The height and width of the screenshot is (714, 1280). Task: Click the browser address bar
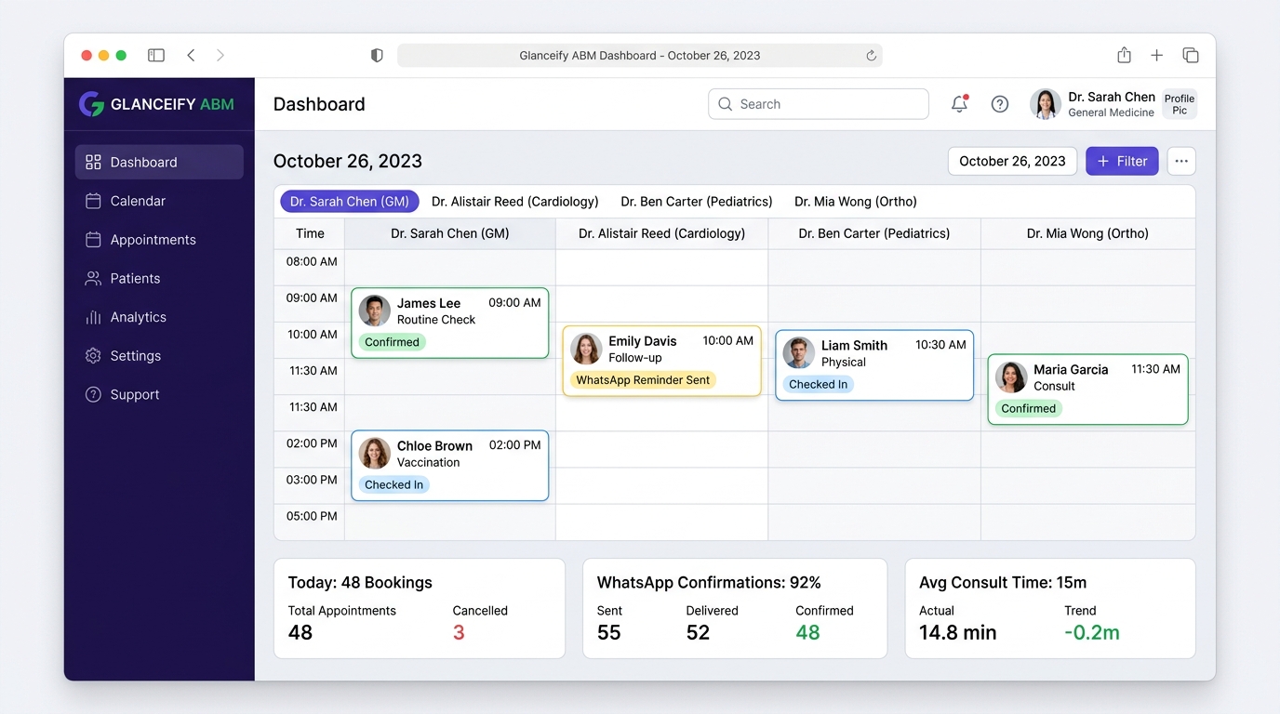(x=640, y=56)
